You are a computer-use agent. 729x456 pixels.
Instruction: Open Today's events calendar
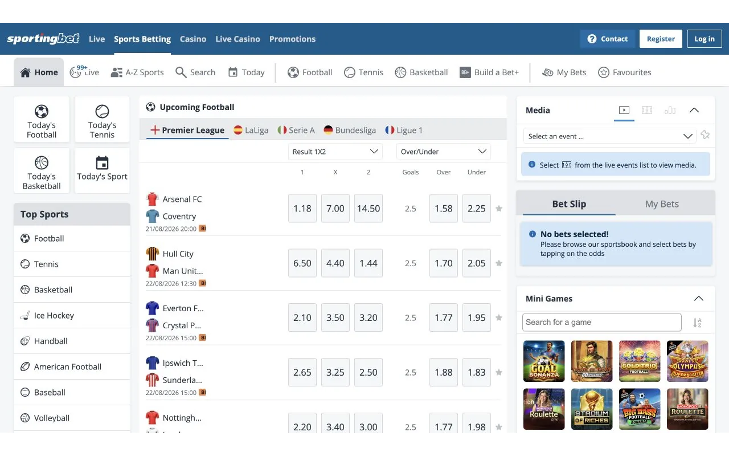point(246,72)
